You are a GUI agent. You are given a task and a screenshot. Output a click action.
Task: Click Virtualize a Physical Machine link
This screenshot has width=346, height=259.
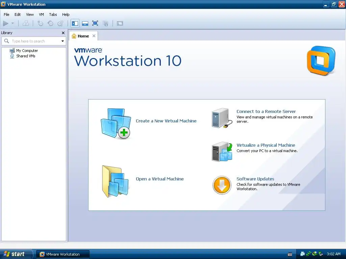(266, 145)
